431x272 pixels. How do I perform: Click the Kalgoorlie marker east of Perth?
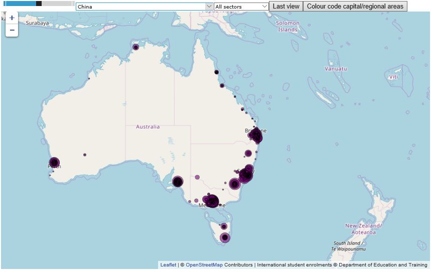coord(85,155)
